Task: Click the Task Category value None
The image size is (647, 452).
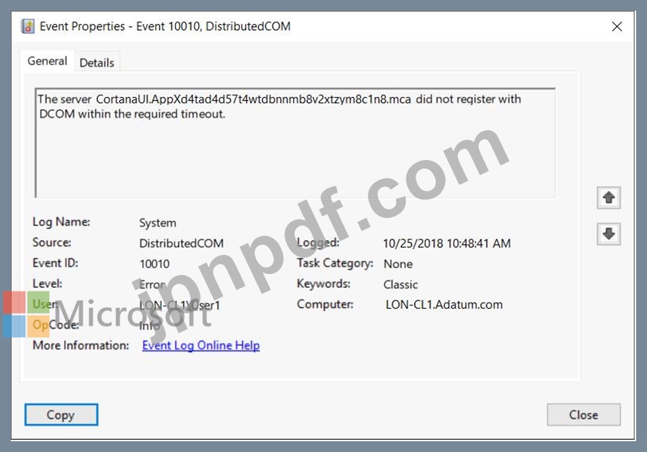Action: [398, 263]
